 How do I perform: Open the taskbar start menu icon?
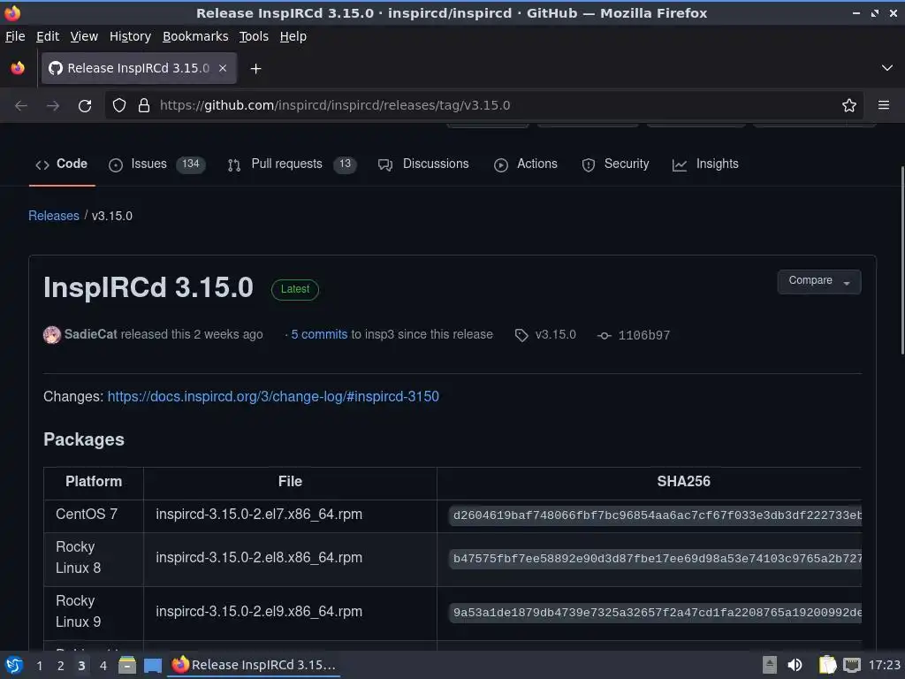tap(13, 665)
